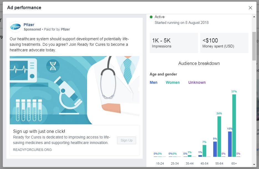Click the Pfizer logo avatar

coord(16,27)
